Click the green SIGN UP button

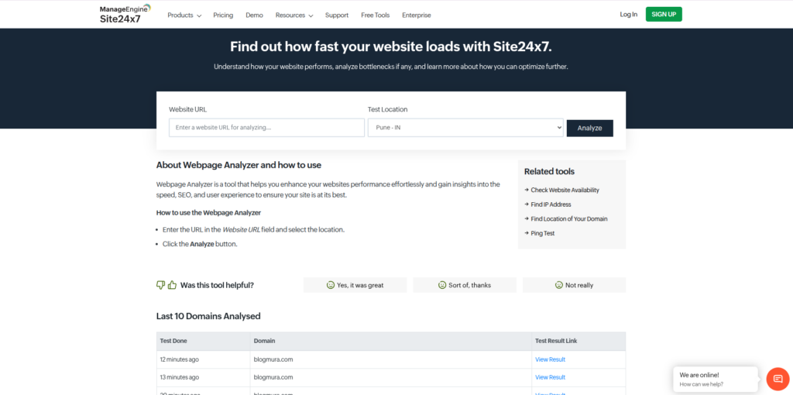click(664, 14)
